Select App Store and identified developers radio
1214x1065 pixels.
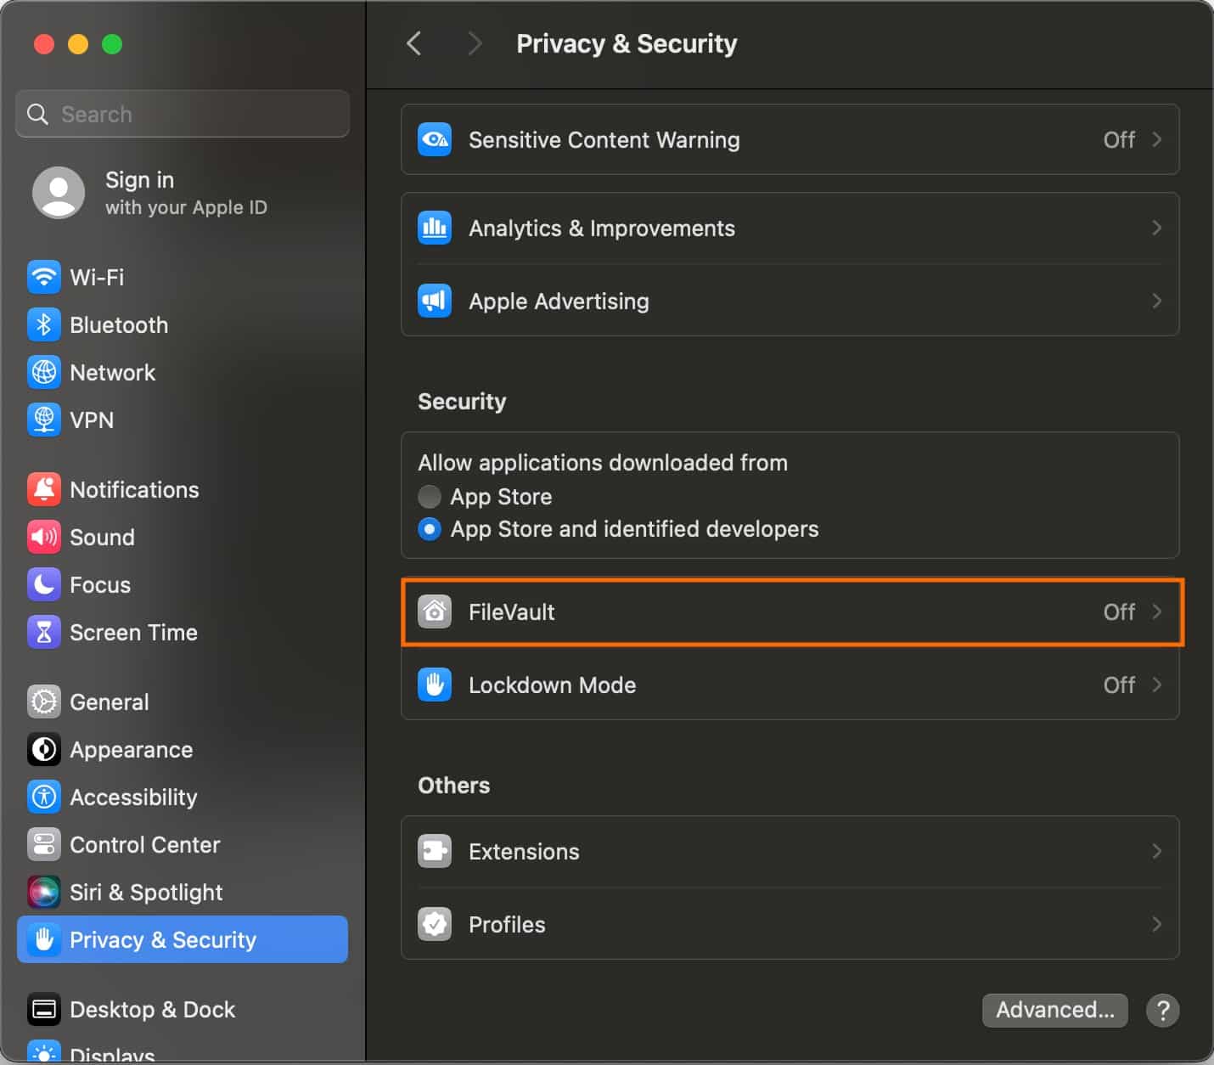click(x=430, y=529)
